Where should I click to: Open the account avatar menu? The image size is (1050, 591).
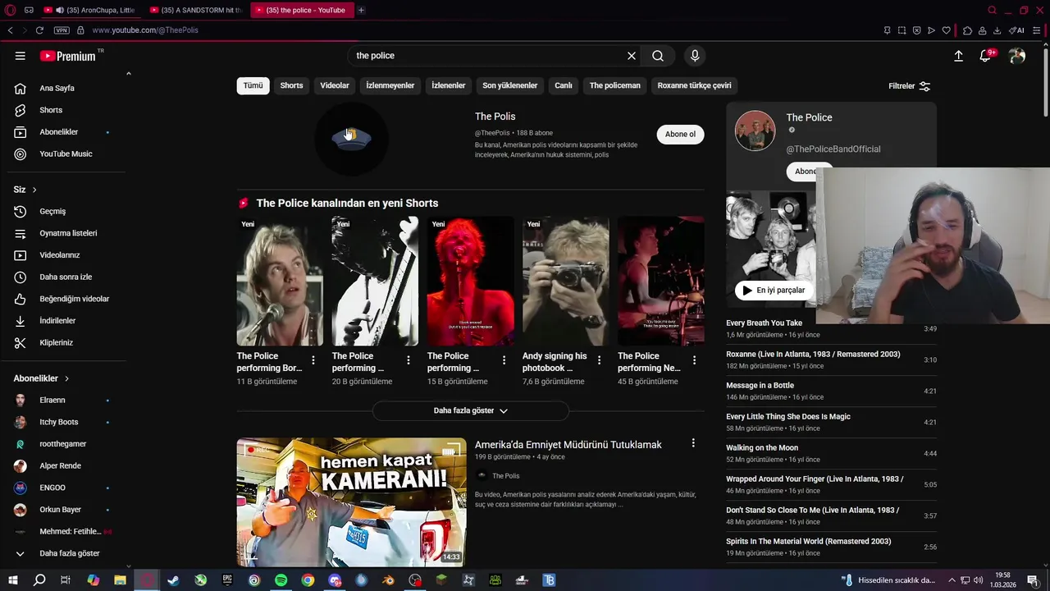click(x=1017, y=56)
